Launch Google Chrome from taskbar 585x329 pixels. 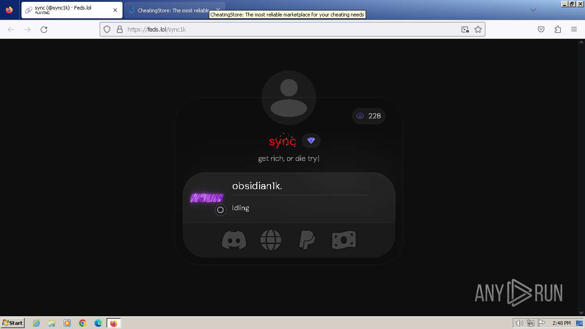83,323
